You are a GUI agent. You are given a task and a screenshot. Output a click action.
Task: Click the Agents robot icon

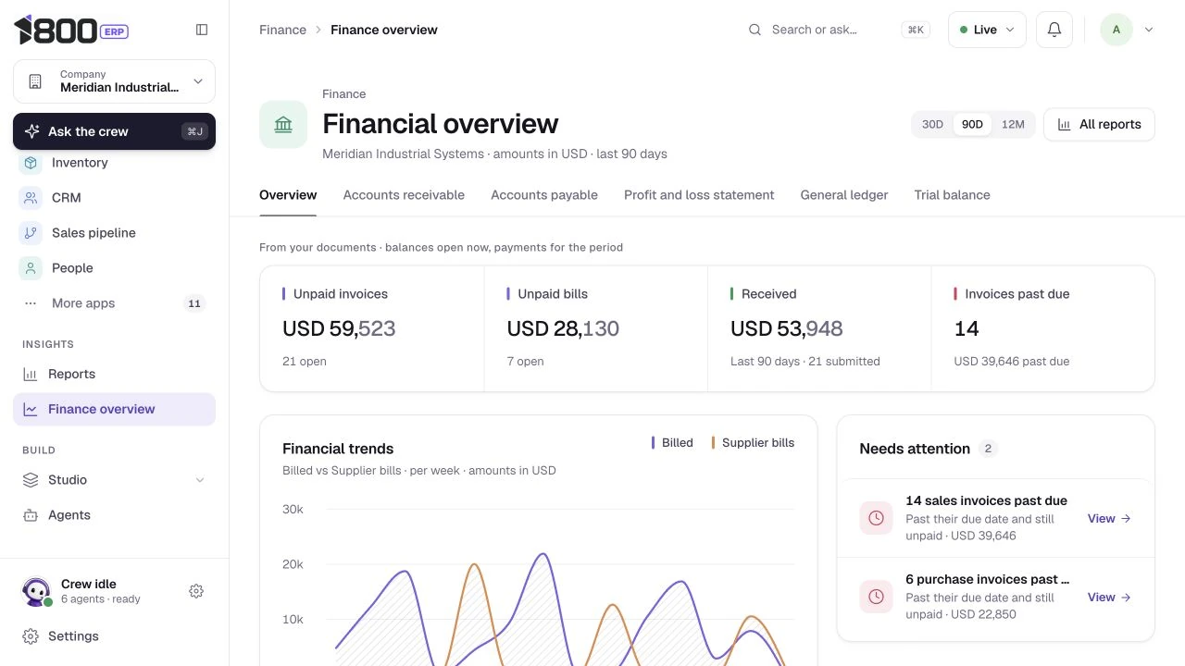click(x=31, y=515)
